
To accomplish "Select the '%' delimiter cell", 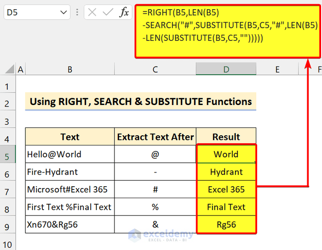I will pos(155,207).
